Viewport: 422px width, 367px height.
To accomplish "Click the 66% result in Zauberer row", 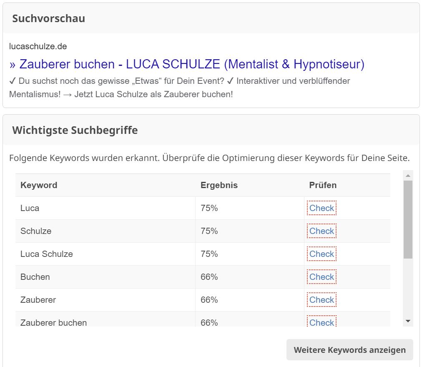I will tap(209, 299).
